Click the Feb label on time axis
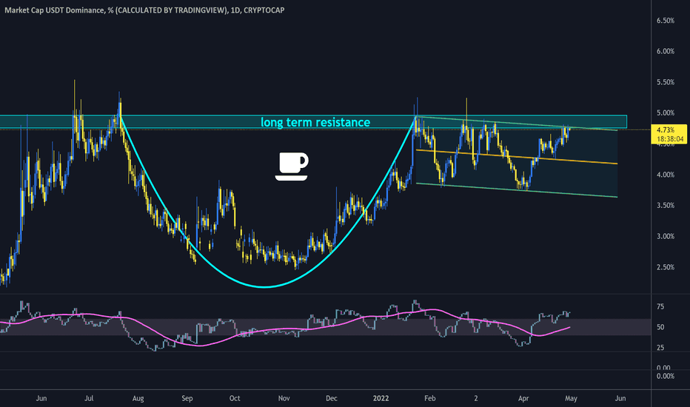690x407 pixels. tap(430, 398)
